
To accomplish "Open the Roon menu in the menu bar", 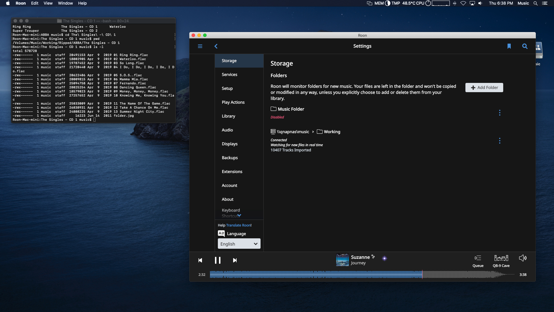I will click(20, 3).
